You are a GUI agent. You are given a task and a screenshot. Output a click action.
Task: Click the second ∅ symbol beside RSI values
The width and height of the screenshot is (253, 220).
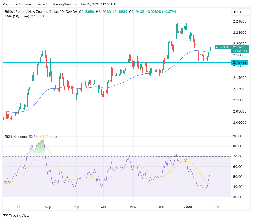point(56,137)
